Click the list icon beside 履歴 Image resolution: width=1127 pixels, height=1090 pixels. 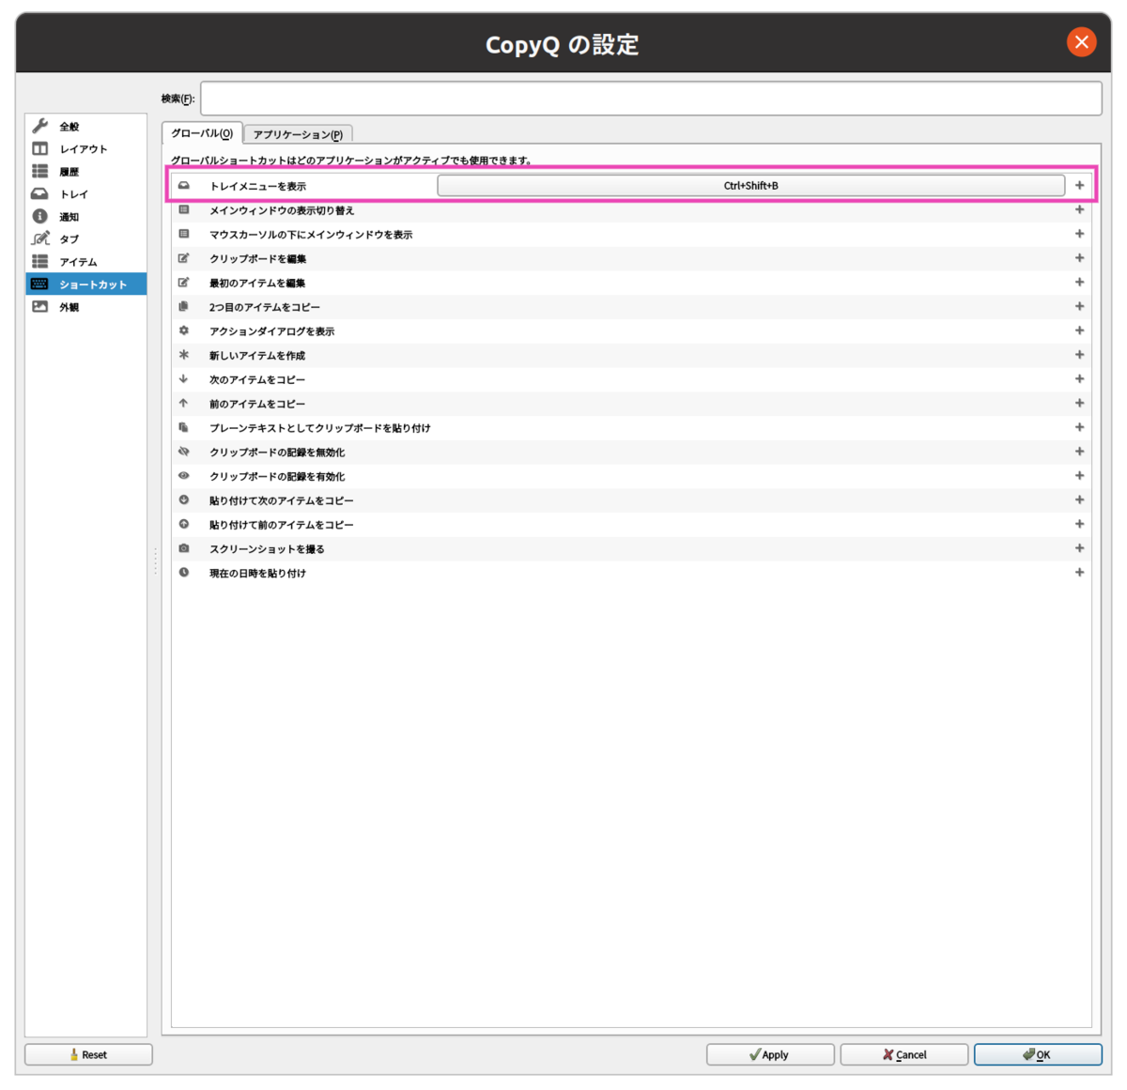(40, 171)
